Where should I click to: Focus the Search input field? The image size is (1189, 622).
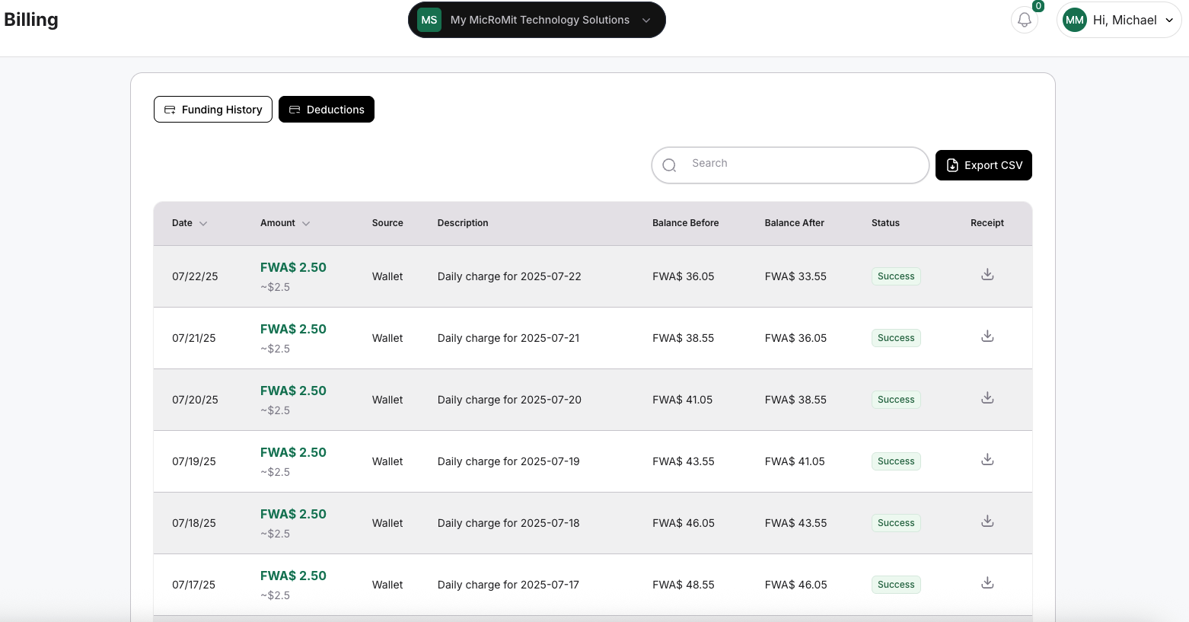(799, 164)
